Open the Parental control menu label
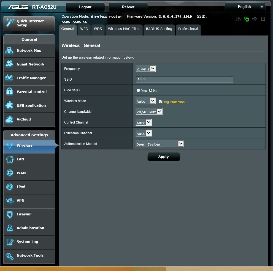Screen dimensions: 273x271 click(x=31, y=92)
